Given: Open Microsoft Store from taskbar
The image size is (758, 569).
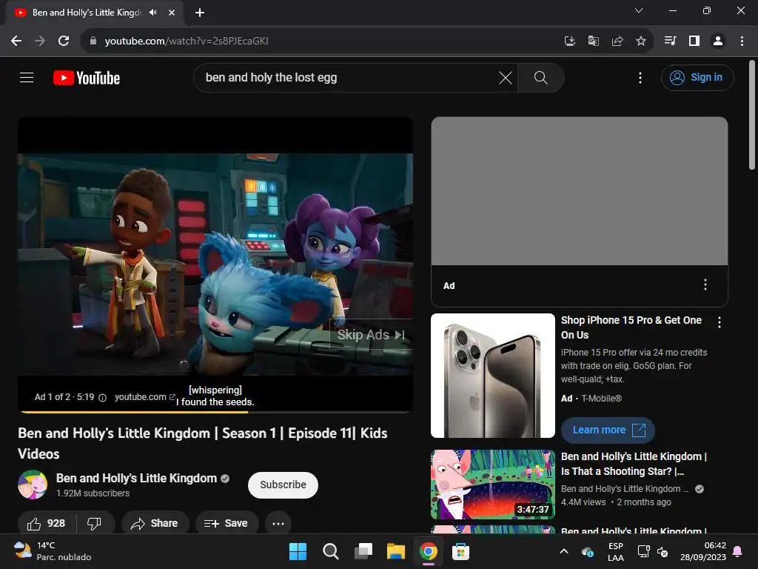Looking at the screenshot, I should 460,551.
